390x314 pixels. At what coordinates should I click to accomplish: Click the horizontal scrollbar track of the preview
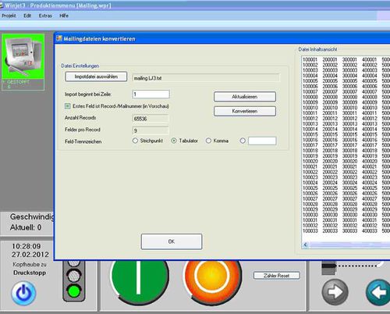[x=349, y=244]
